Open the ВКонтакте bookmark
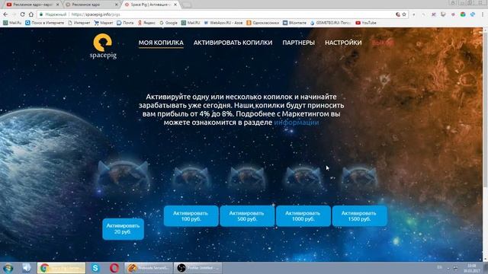Viewport: 488px width, 274px height. (294, 23)
